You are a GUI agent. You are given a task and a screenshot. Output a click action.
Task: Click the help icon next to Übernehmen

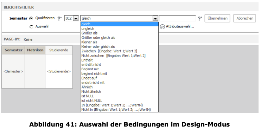[x=200, y=18]
